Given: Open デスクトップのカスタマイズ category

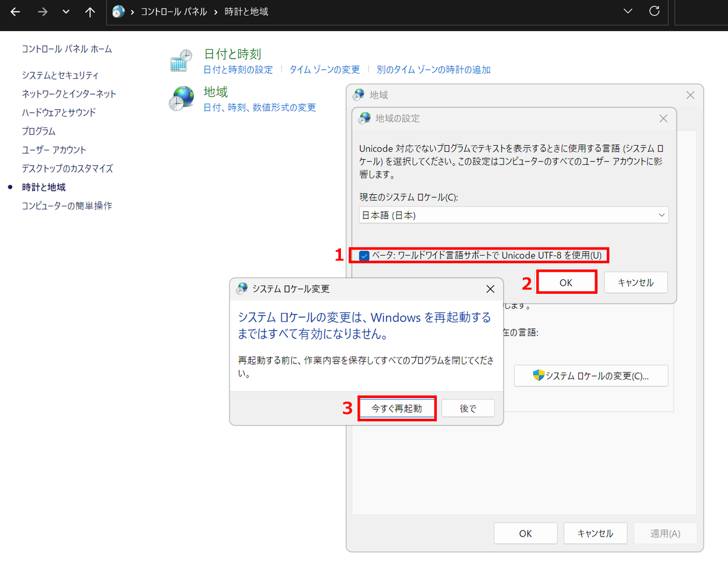Looking at the screenshot, I should [67, 169].
